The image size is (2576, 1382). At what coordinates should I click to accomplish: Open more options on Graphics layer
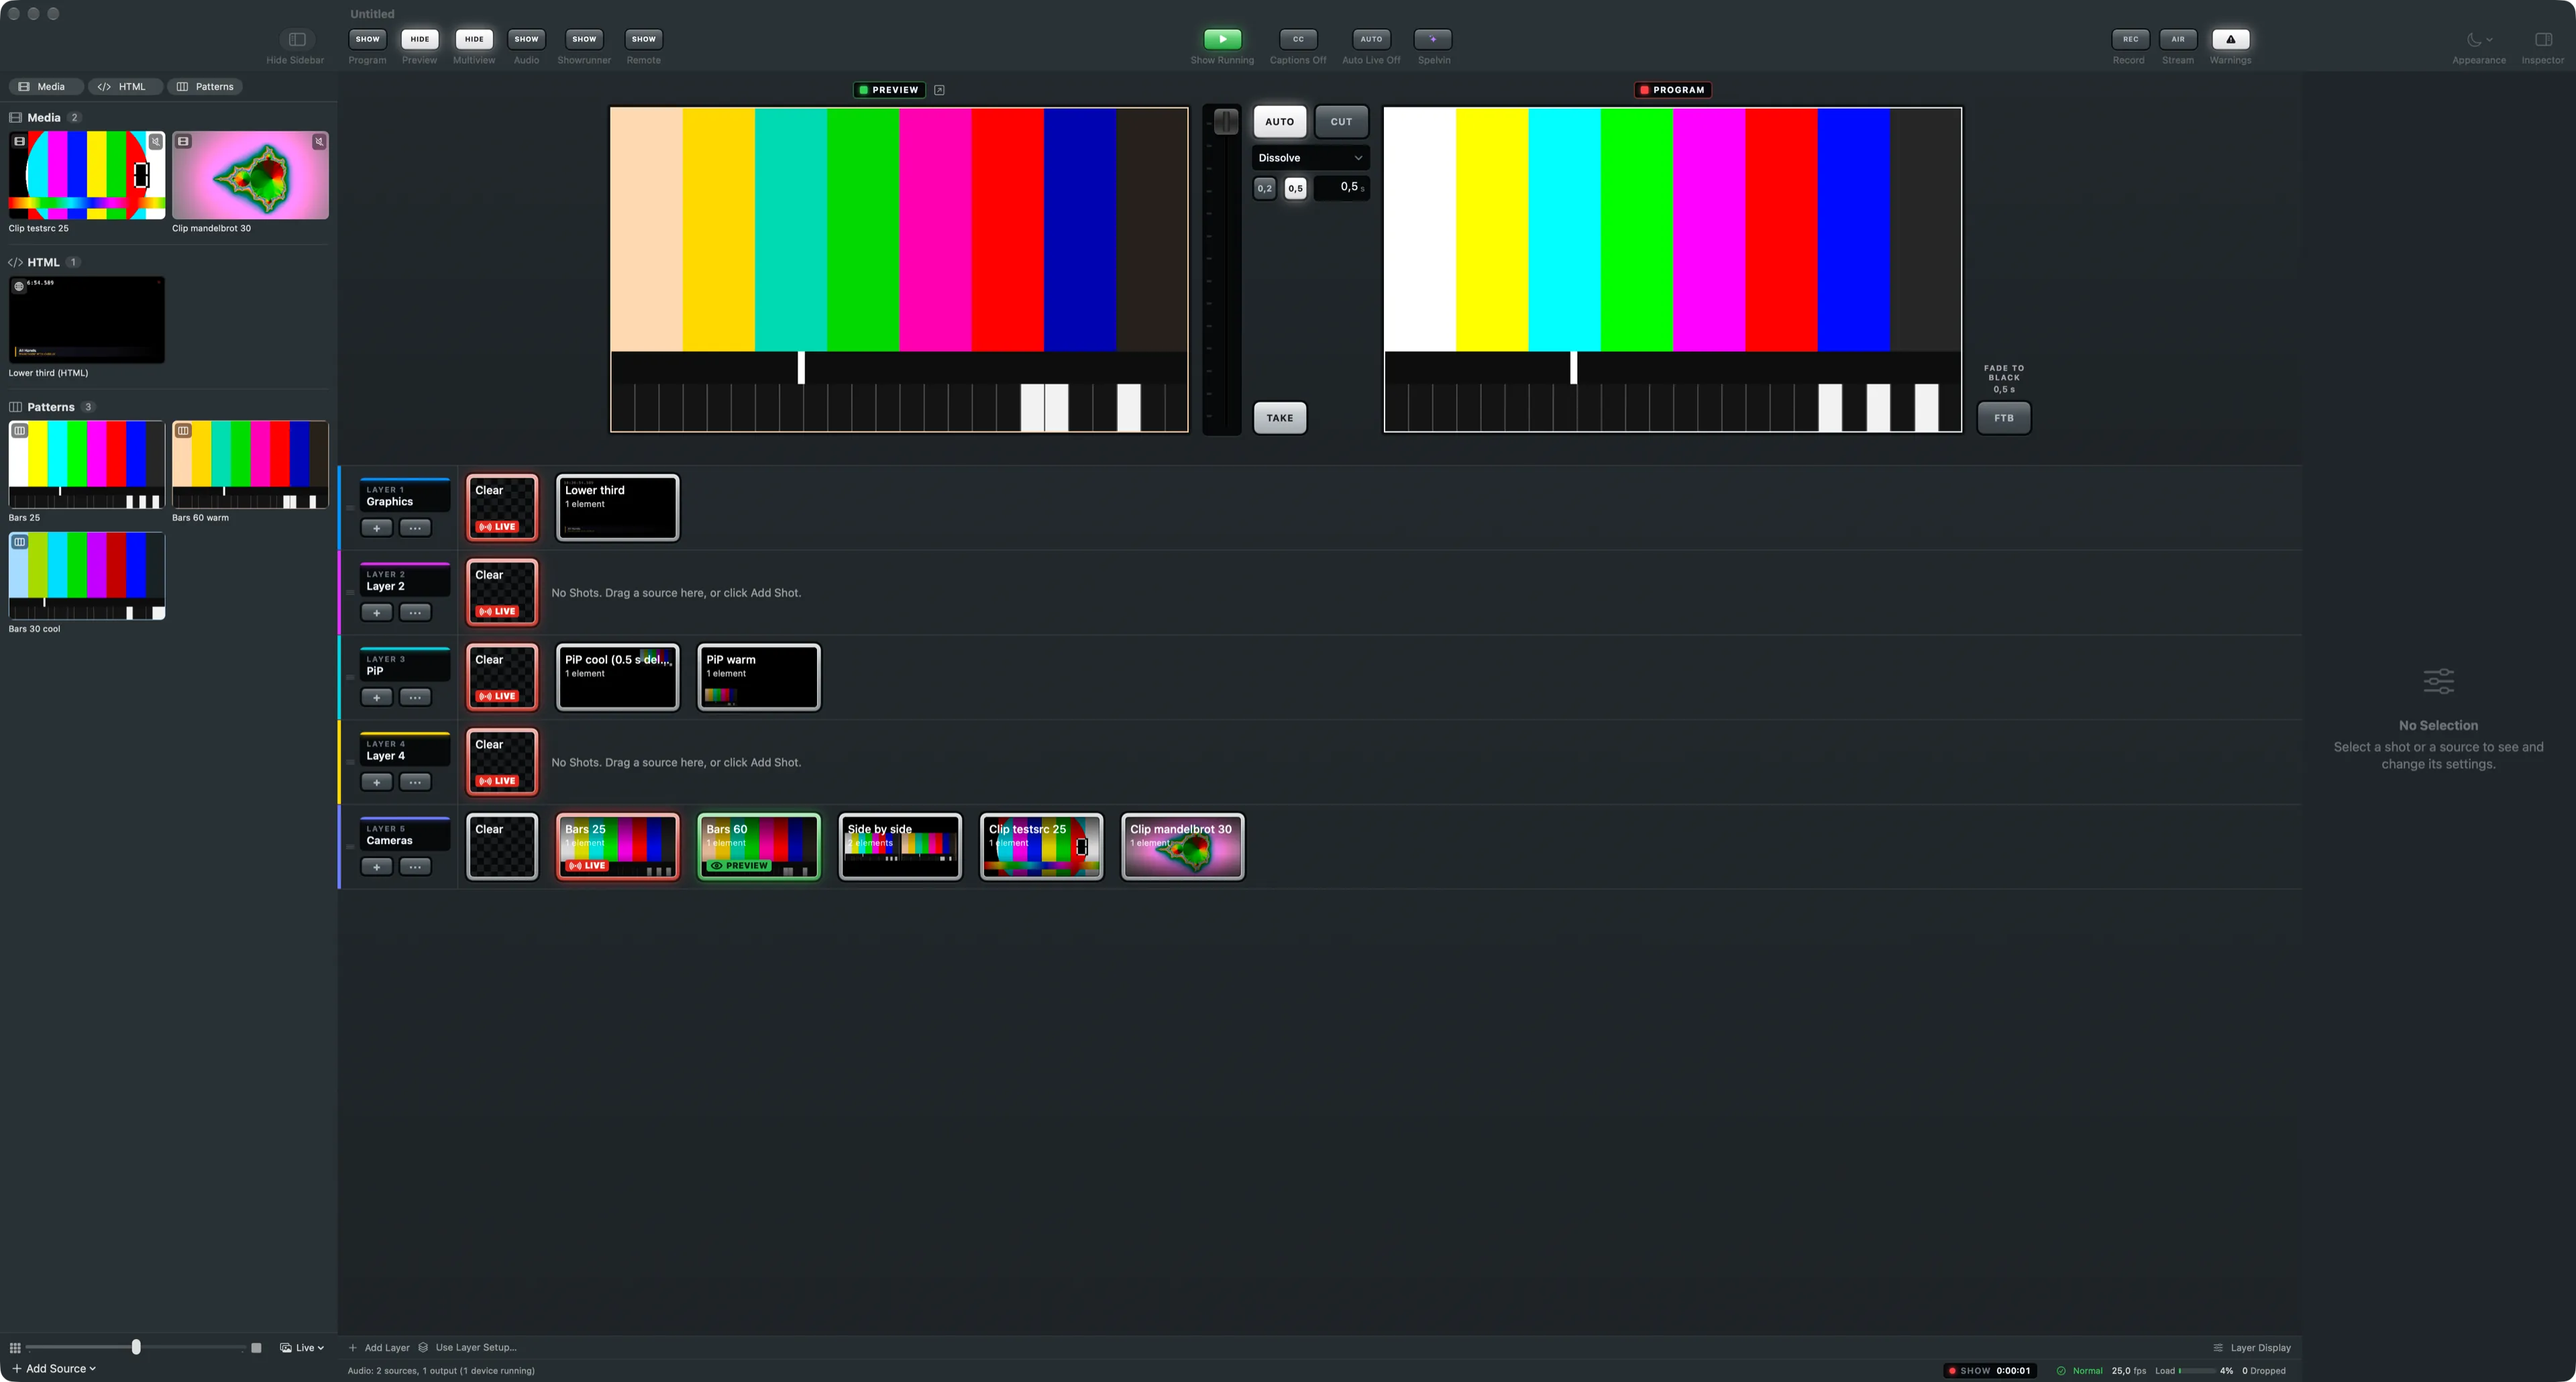415,528
